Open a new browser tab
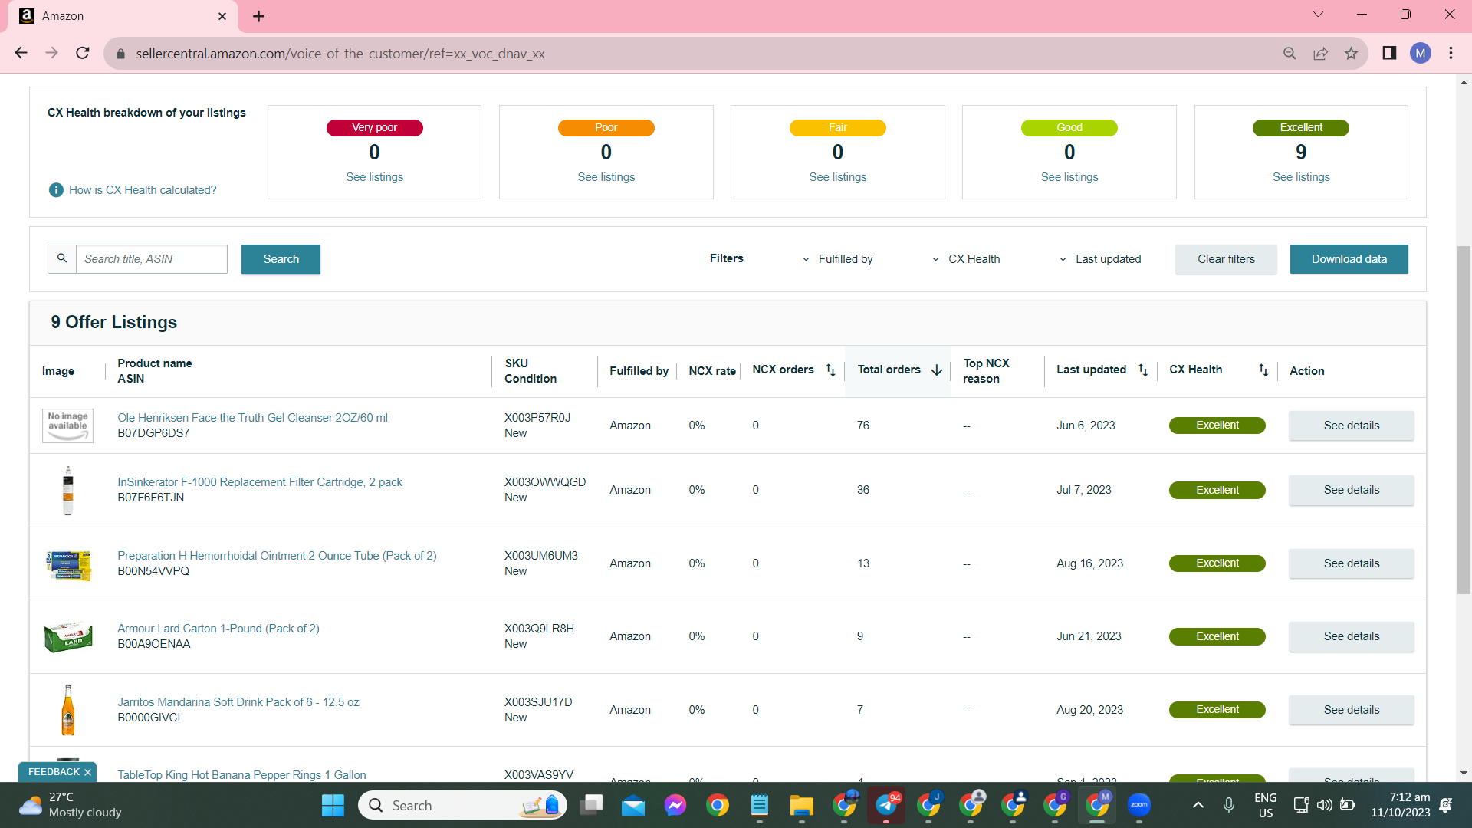This screenshot has width=1472, height=828. (x=258, y=16)
